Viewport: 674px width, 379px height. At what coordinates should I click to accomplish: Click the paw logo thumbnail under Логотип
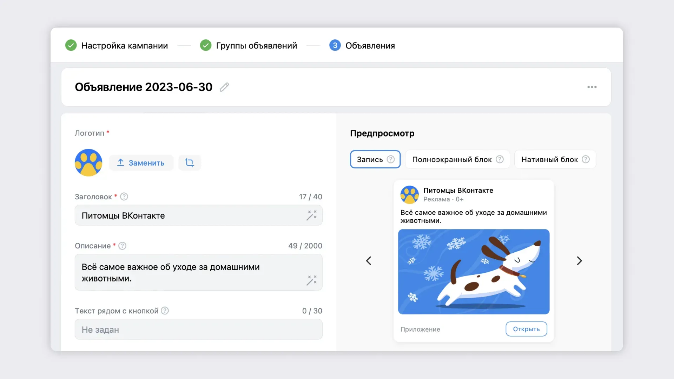click(x=88, y=162)
